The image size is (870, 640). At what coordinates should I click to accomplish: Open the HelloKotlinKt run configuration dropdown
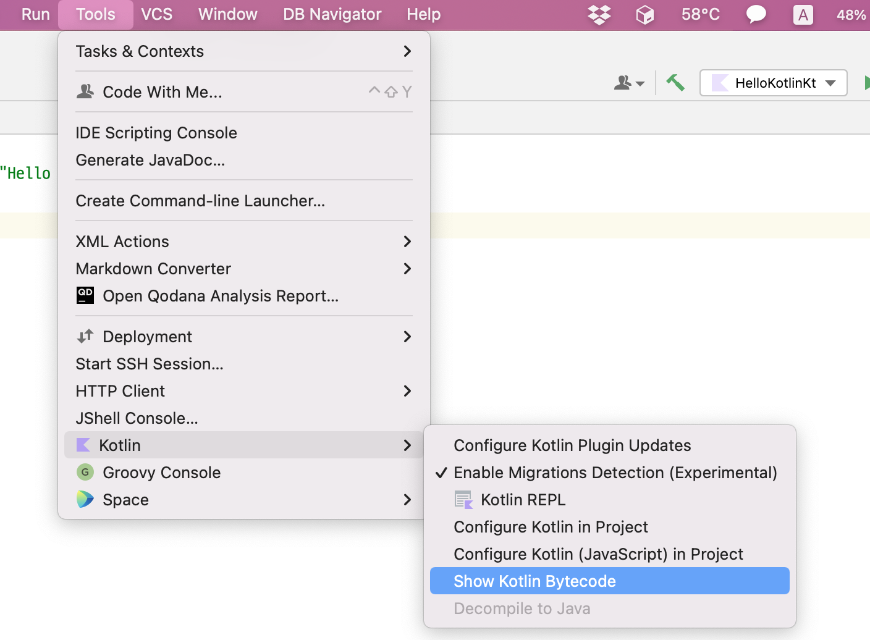click(x=774, y=83)
